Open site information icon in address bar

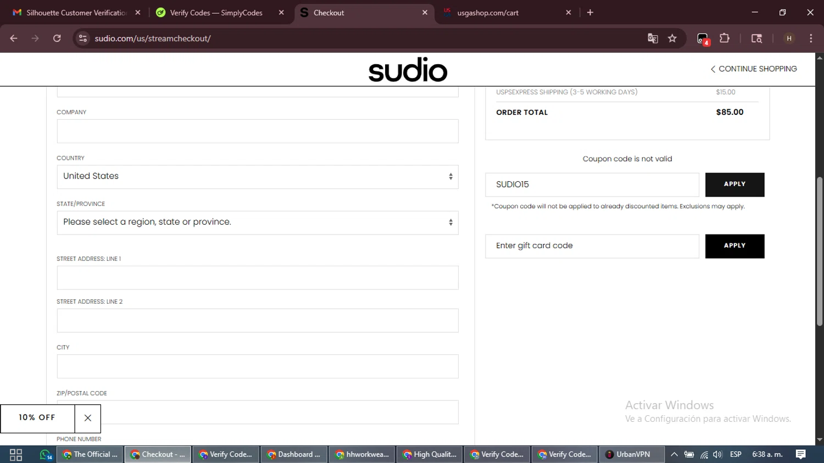(83, 38)
